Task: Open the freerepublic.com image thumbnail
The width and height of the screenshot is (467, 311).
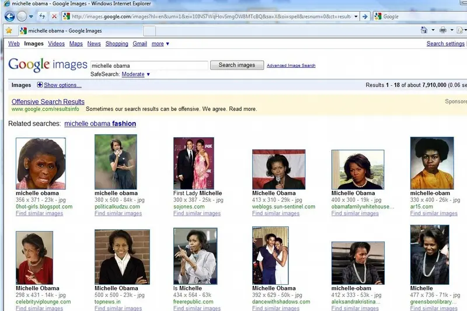Action: [195, 256]
